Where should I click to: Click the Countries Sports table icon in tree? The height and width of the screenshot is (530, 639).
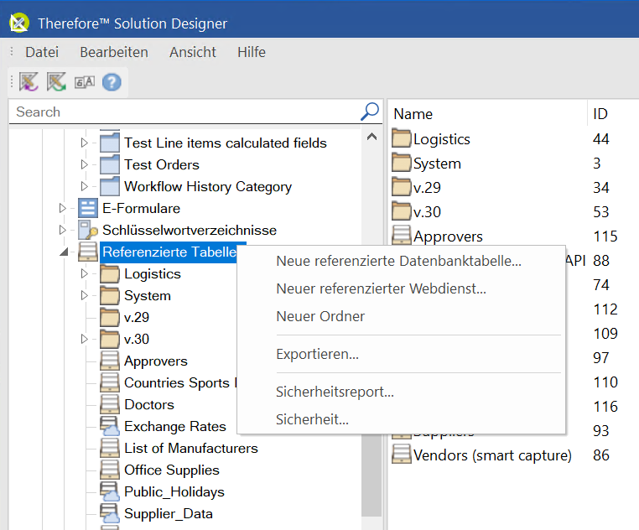(x=110, y=382)
